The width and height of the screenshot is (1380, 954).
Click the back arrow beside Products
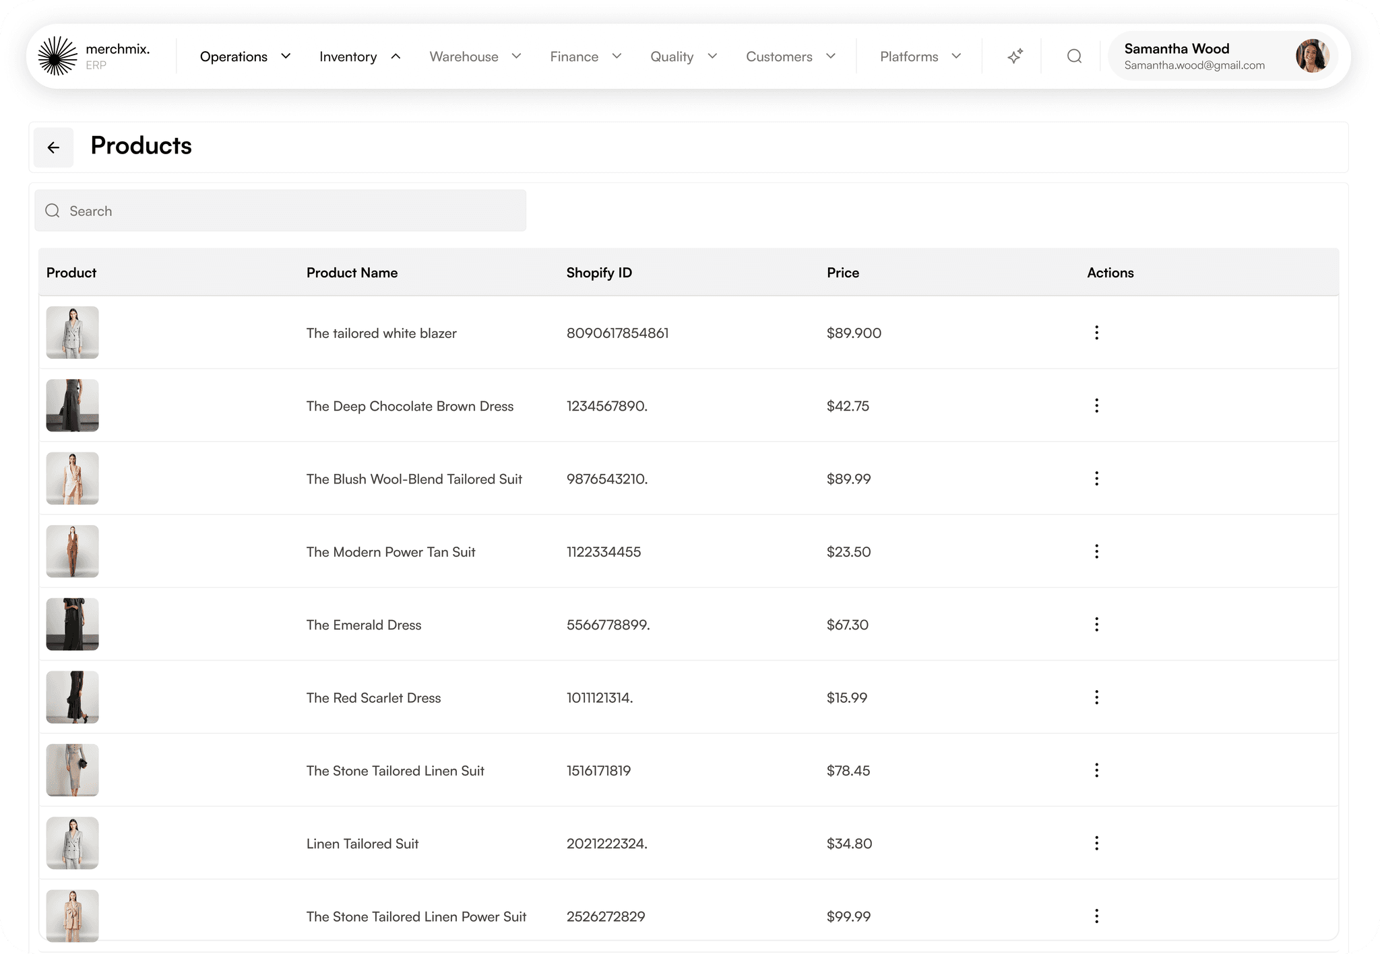(x=53, y=147)
